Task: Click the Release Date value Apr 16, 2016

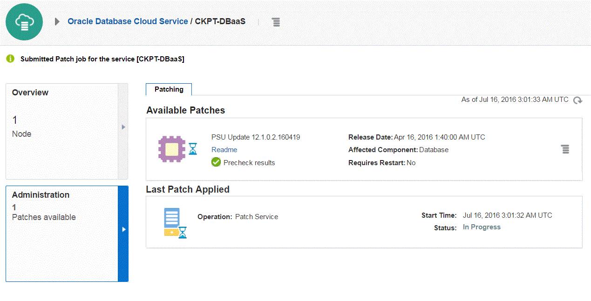Action: (x=439, y=137)
